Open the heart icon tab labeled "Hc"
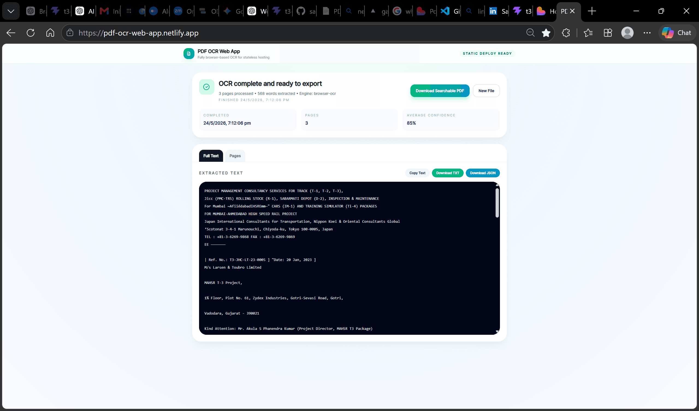This screenshot has height=411, width=699. click(546, 11)
